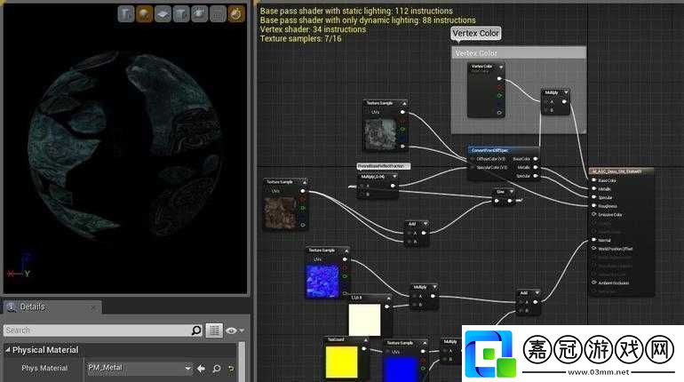The image size is (684, 382).
Task: Select the Vertex Color comment box header
Action: click(x=518, y=53)
